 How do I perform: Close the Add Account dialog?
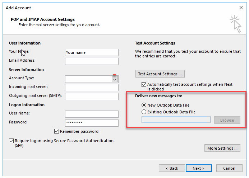[x=241, y=8]
